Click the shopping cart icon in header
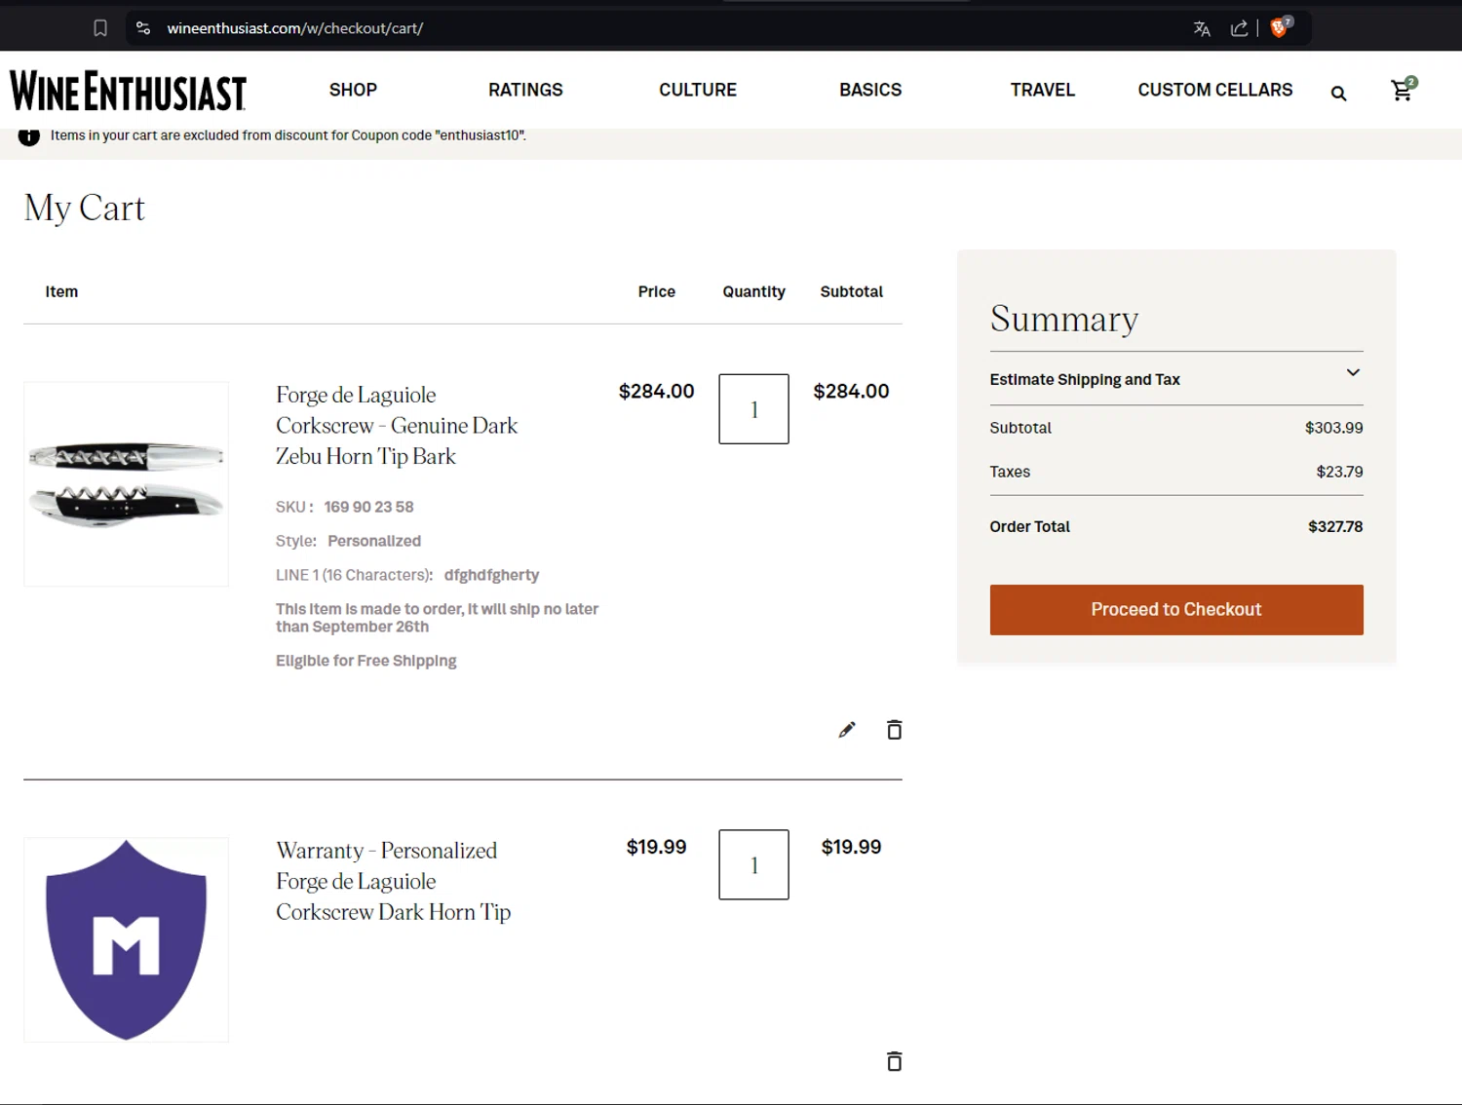The image size is (1462, 1105). (1403, 90)
